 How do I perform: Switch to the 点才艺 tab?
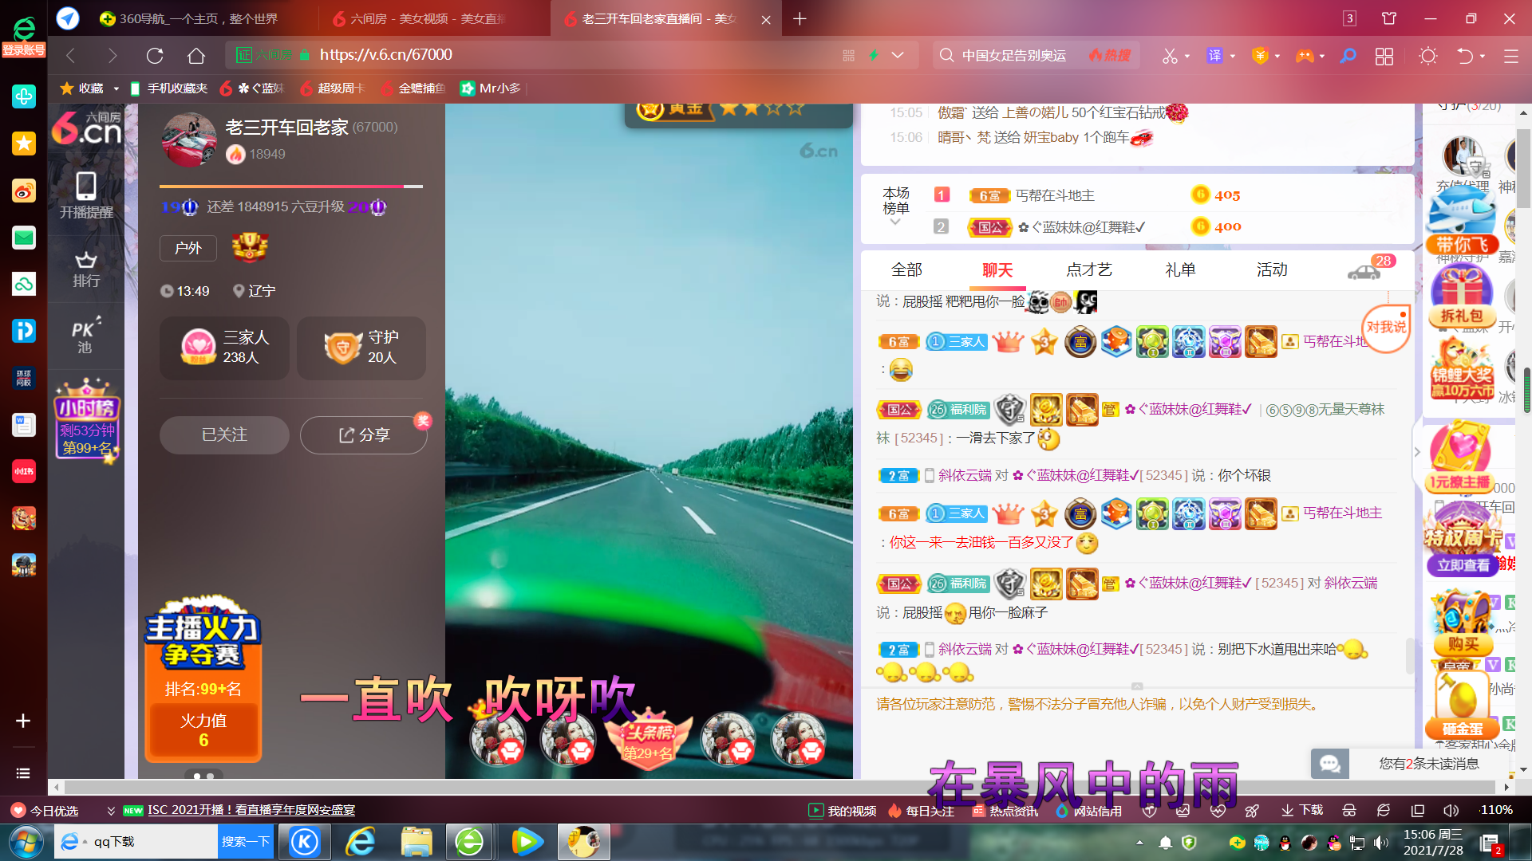[x=1088, y=269]
